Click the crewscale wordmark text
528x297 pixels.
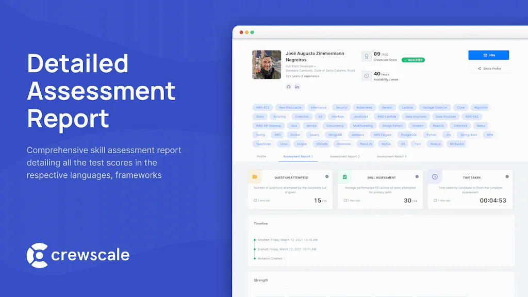90,255
